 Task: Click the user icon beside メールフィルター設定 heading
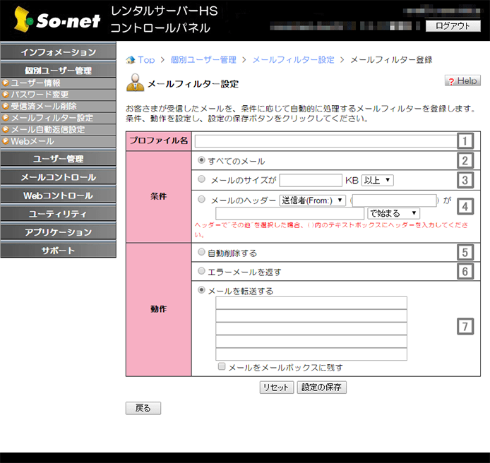click(x=134, y=83)
